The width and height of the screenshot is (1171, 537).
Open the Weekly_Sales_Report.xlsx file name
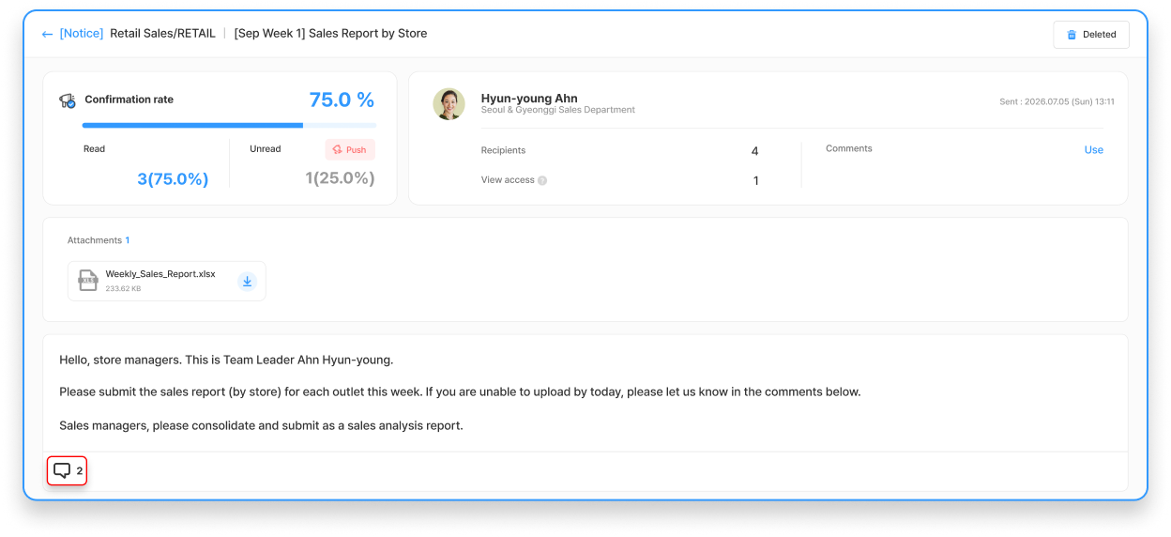160,274
